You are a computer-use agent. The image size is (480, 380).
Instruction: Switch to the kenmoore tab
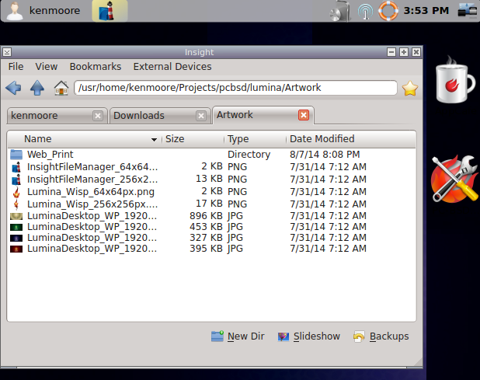pyautogui.click(x=57, y=116)
